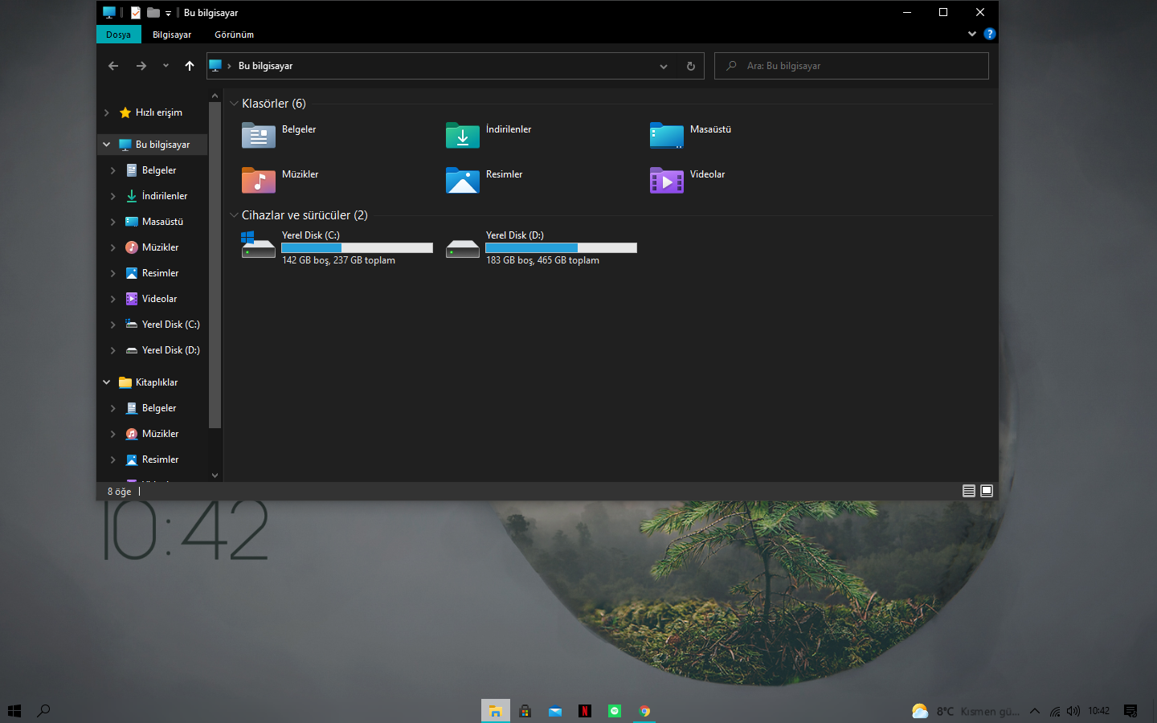
Task: Click the Videolar icon in the navigation tree
Action: point(132,299)
